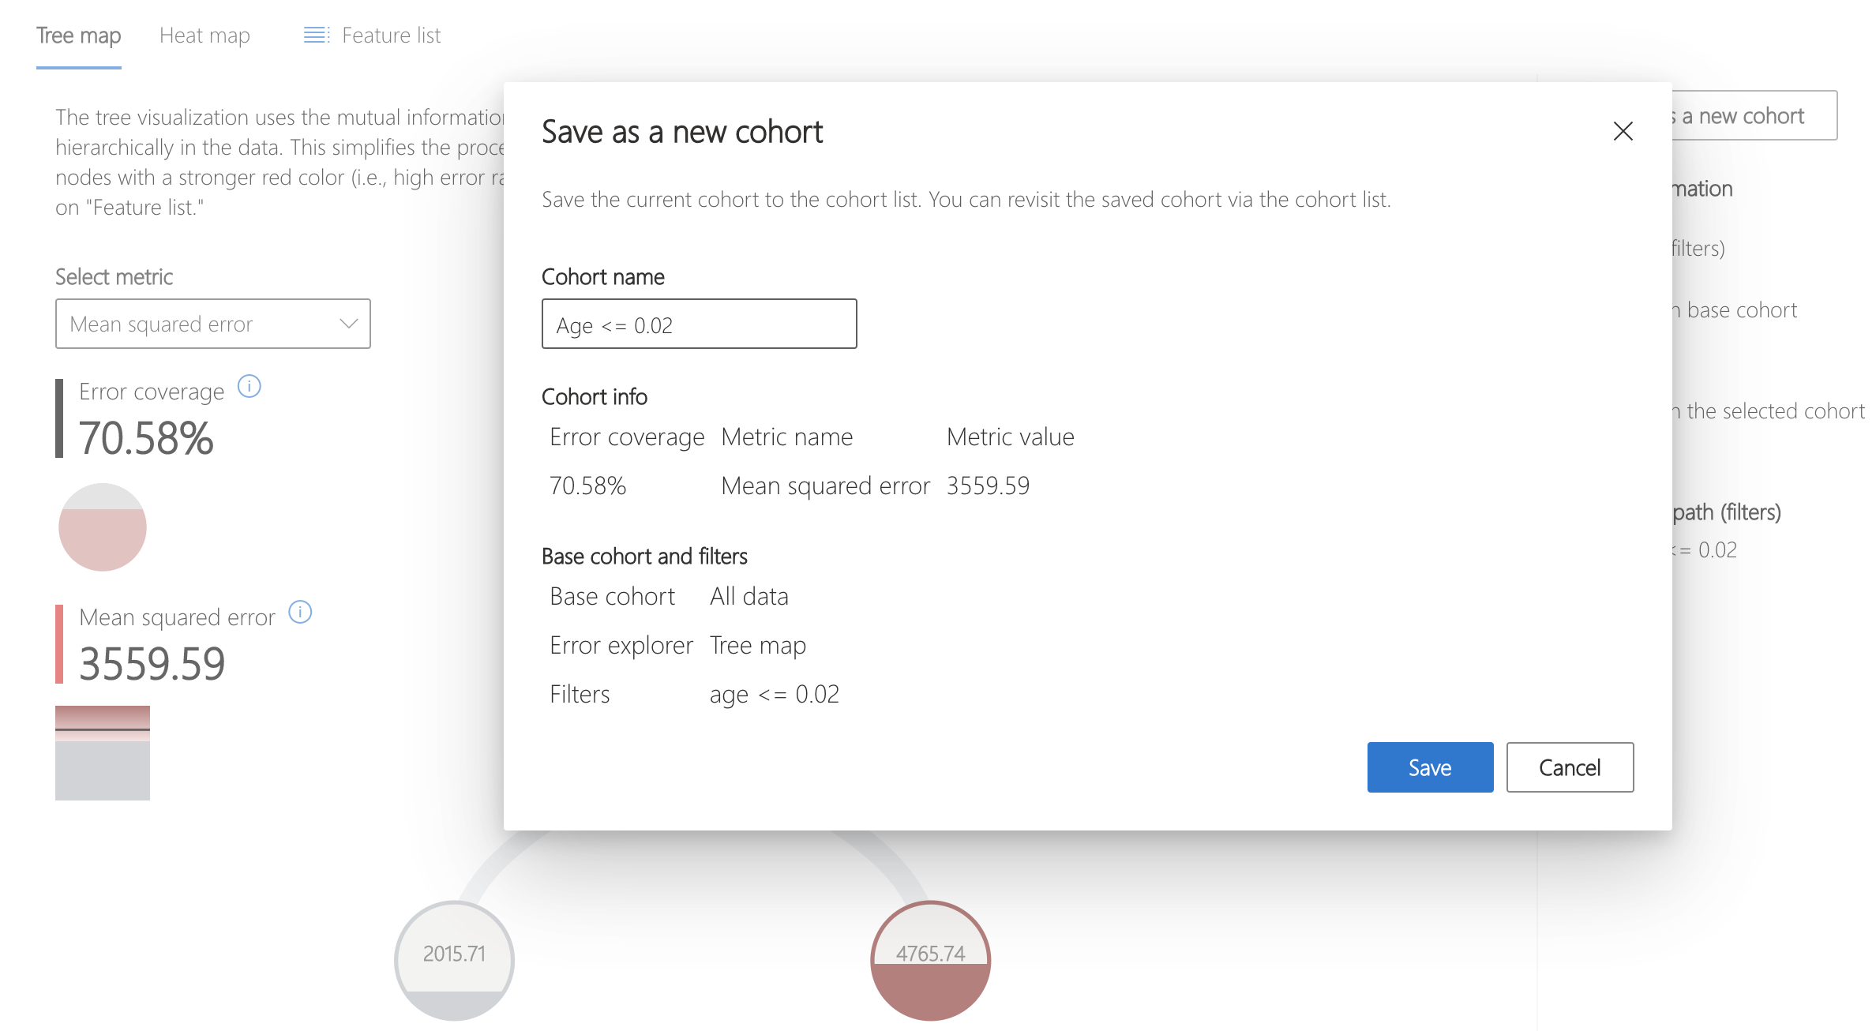Click the 3559.59 metric value in dialog
The width and height of the screenshot is (1876, 1031).
988,486
